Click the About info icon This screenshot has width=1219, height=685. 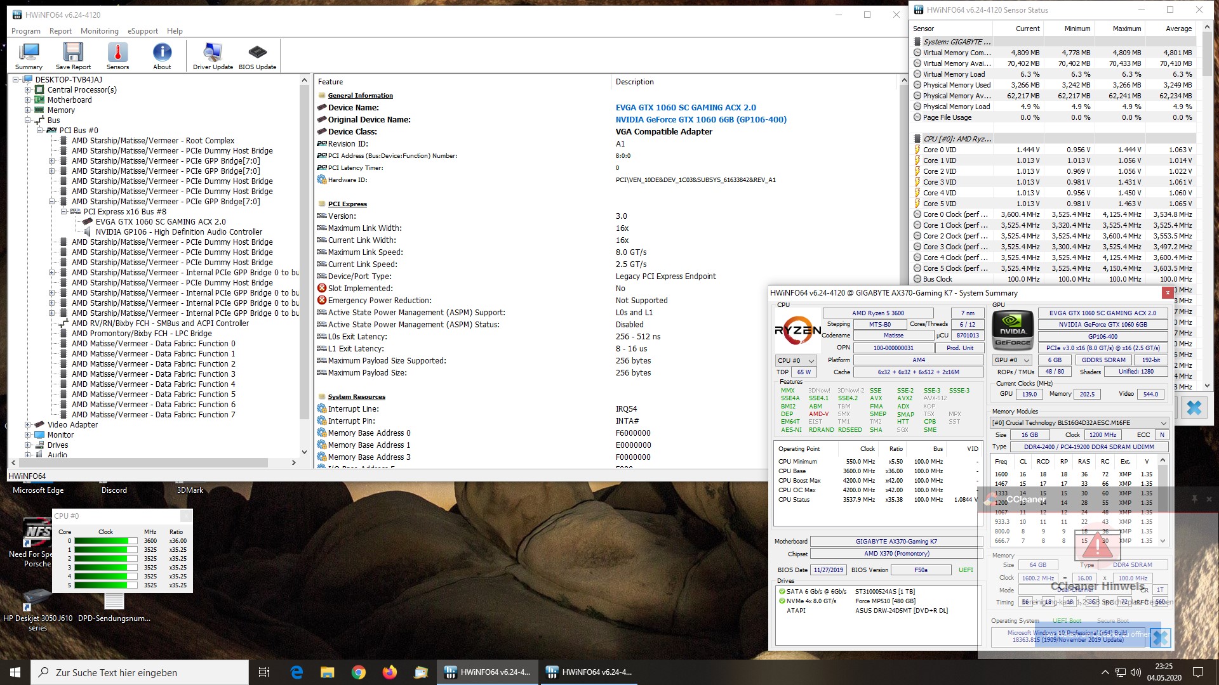click(162, 56)
